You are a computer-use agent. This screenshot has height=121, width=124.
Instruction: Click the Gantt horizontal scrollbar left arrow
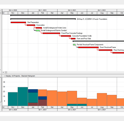point(3,72)
